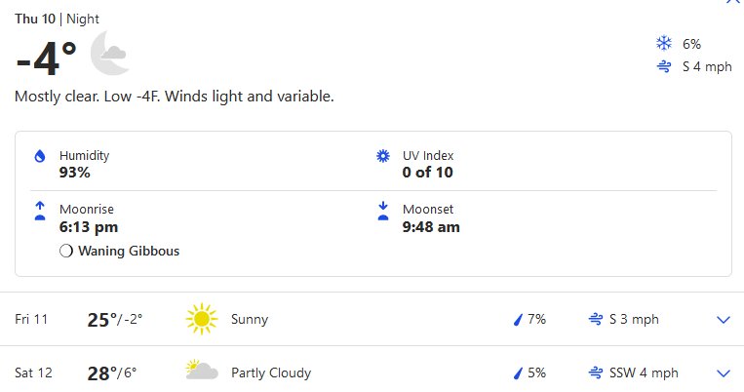Open the Sat 12 forecast row
Image resolution: width=744 pixels, height=392 pixels.
coord(372,372)
